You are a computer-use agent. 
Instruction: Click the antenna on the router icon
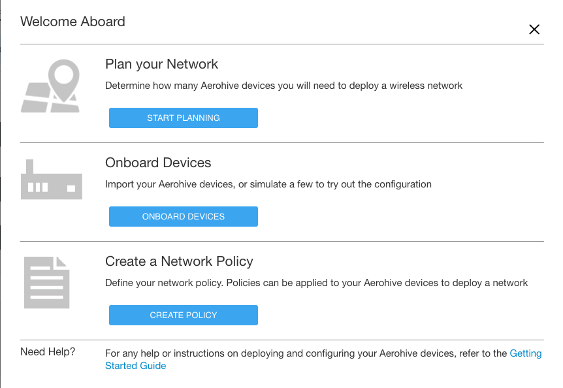coord(30,167)
